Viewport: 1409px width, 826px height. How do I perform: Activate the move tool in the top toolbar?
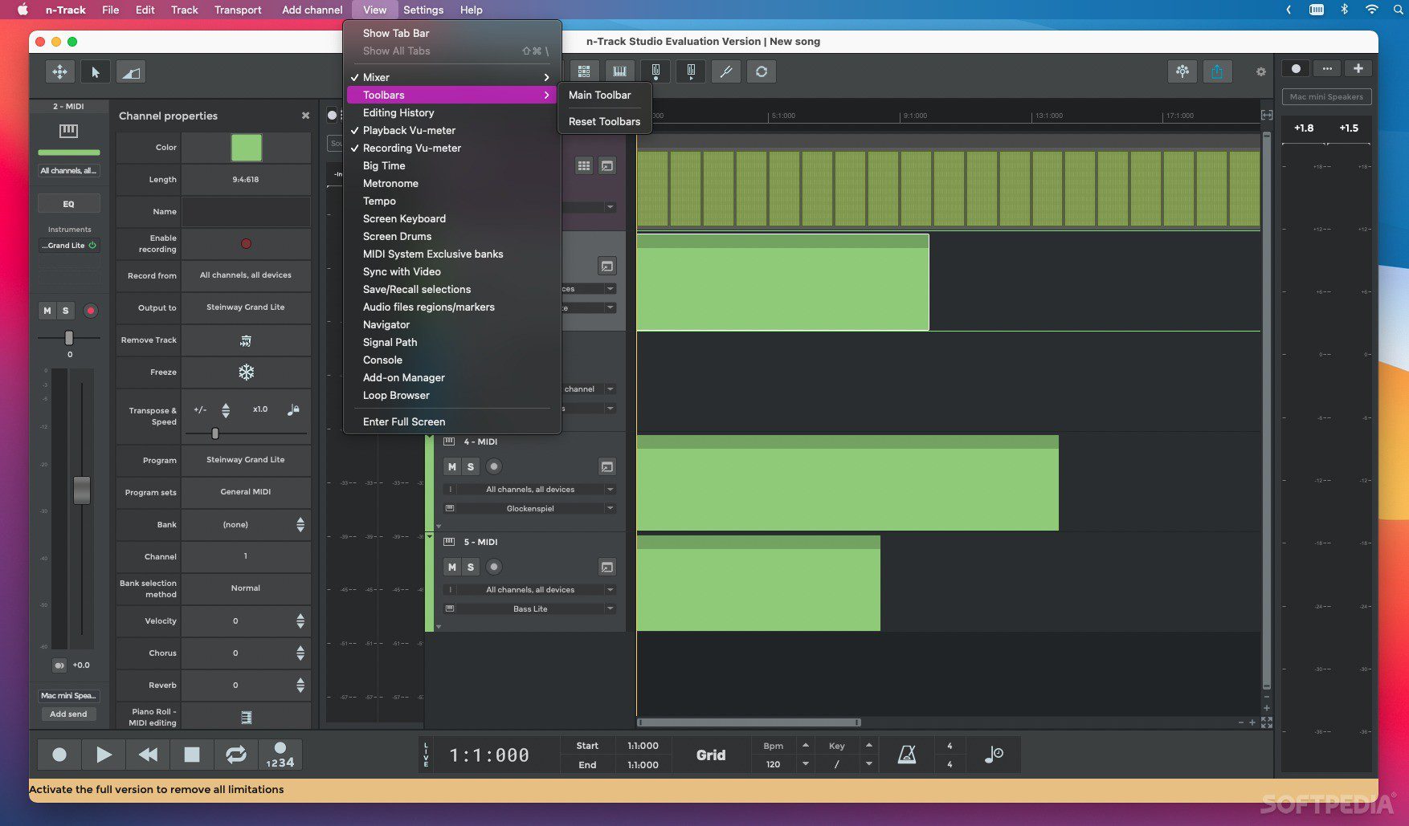pyautogui.click(x=59, y=71)
